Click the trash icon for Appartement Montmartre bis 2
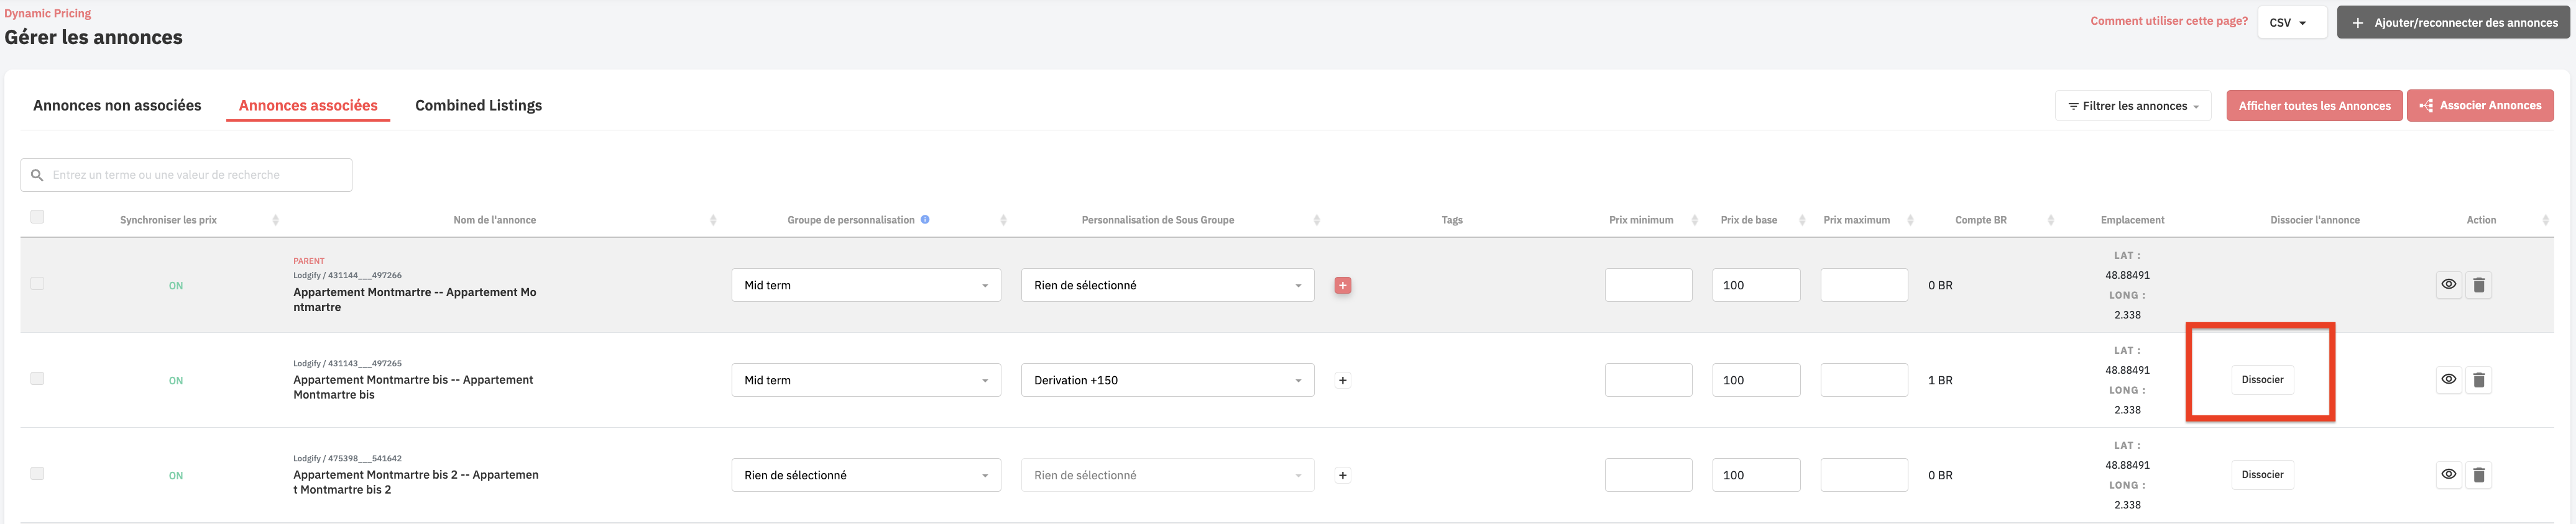2576x524 pixels. pos(2478,475)
